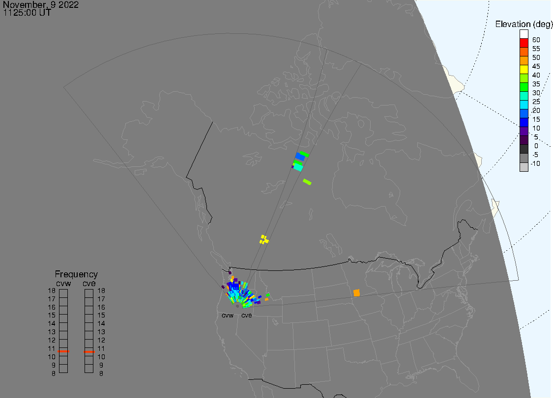This screenshot has width=553, height=398.
Task: Click the blue echo patch in northern Canada
Action: pyautogui.click(x=300, y=157)
